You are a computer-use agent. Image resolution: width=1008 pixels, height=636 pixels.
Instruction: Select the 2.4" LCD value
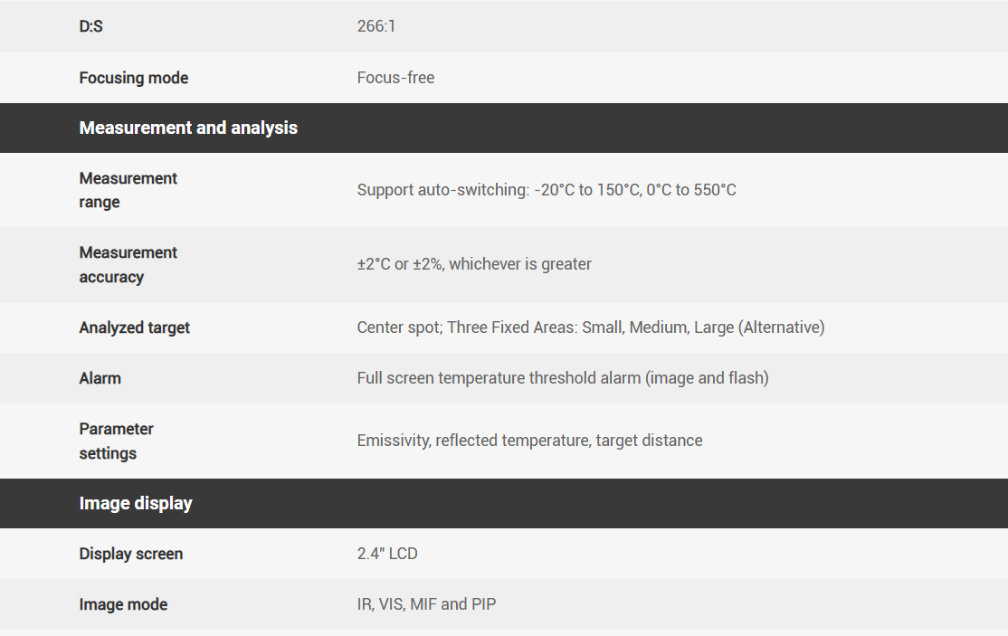(387, 554)
